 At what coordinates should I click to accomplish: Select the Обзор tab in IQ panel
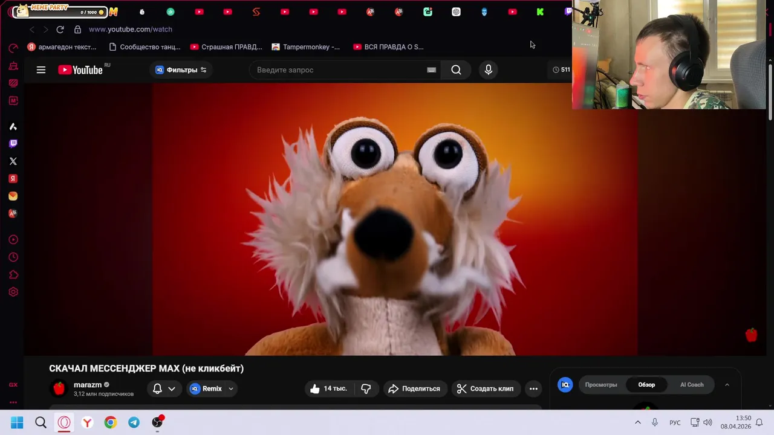tap(646, 385)
